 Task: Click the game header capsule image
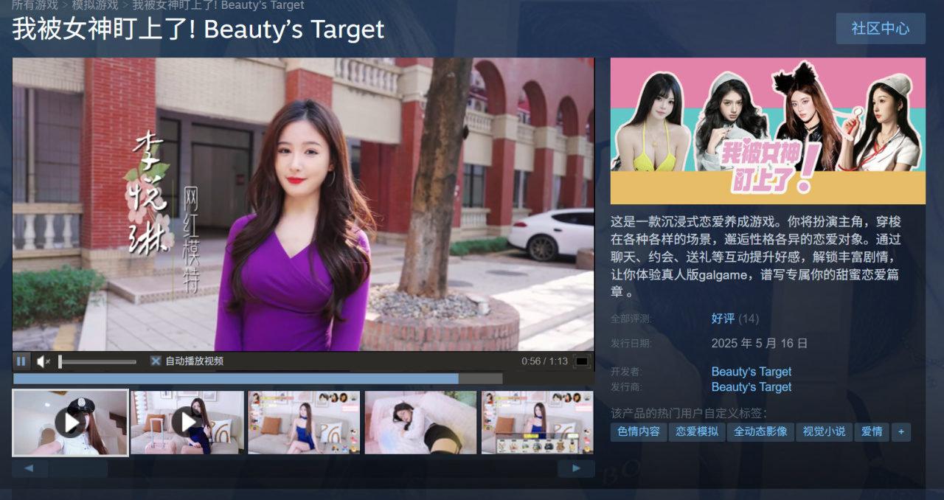point(768,131)
